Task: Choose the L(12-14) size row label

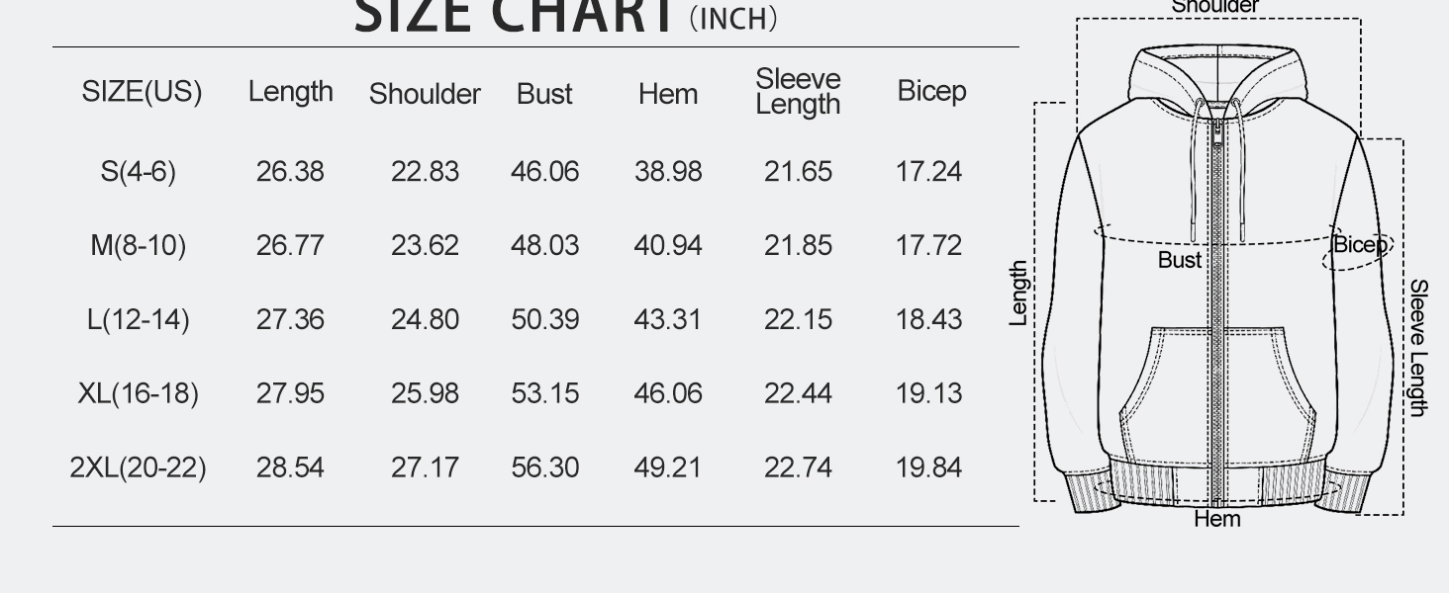Action: click(x=139, y=320)
